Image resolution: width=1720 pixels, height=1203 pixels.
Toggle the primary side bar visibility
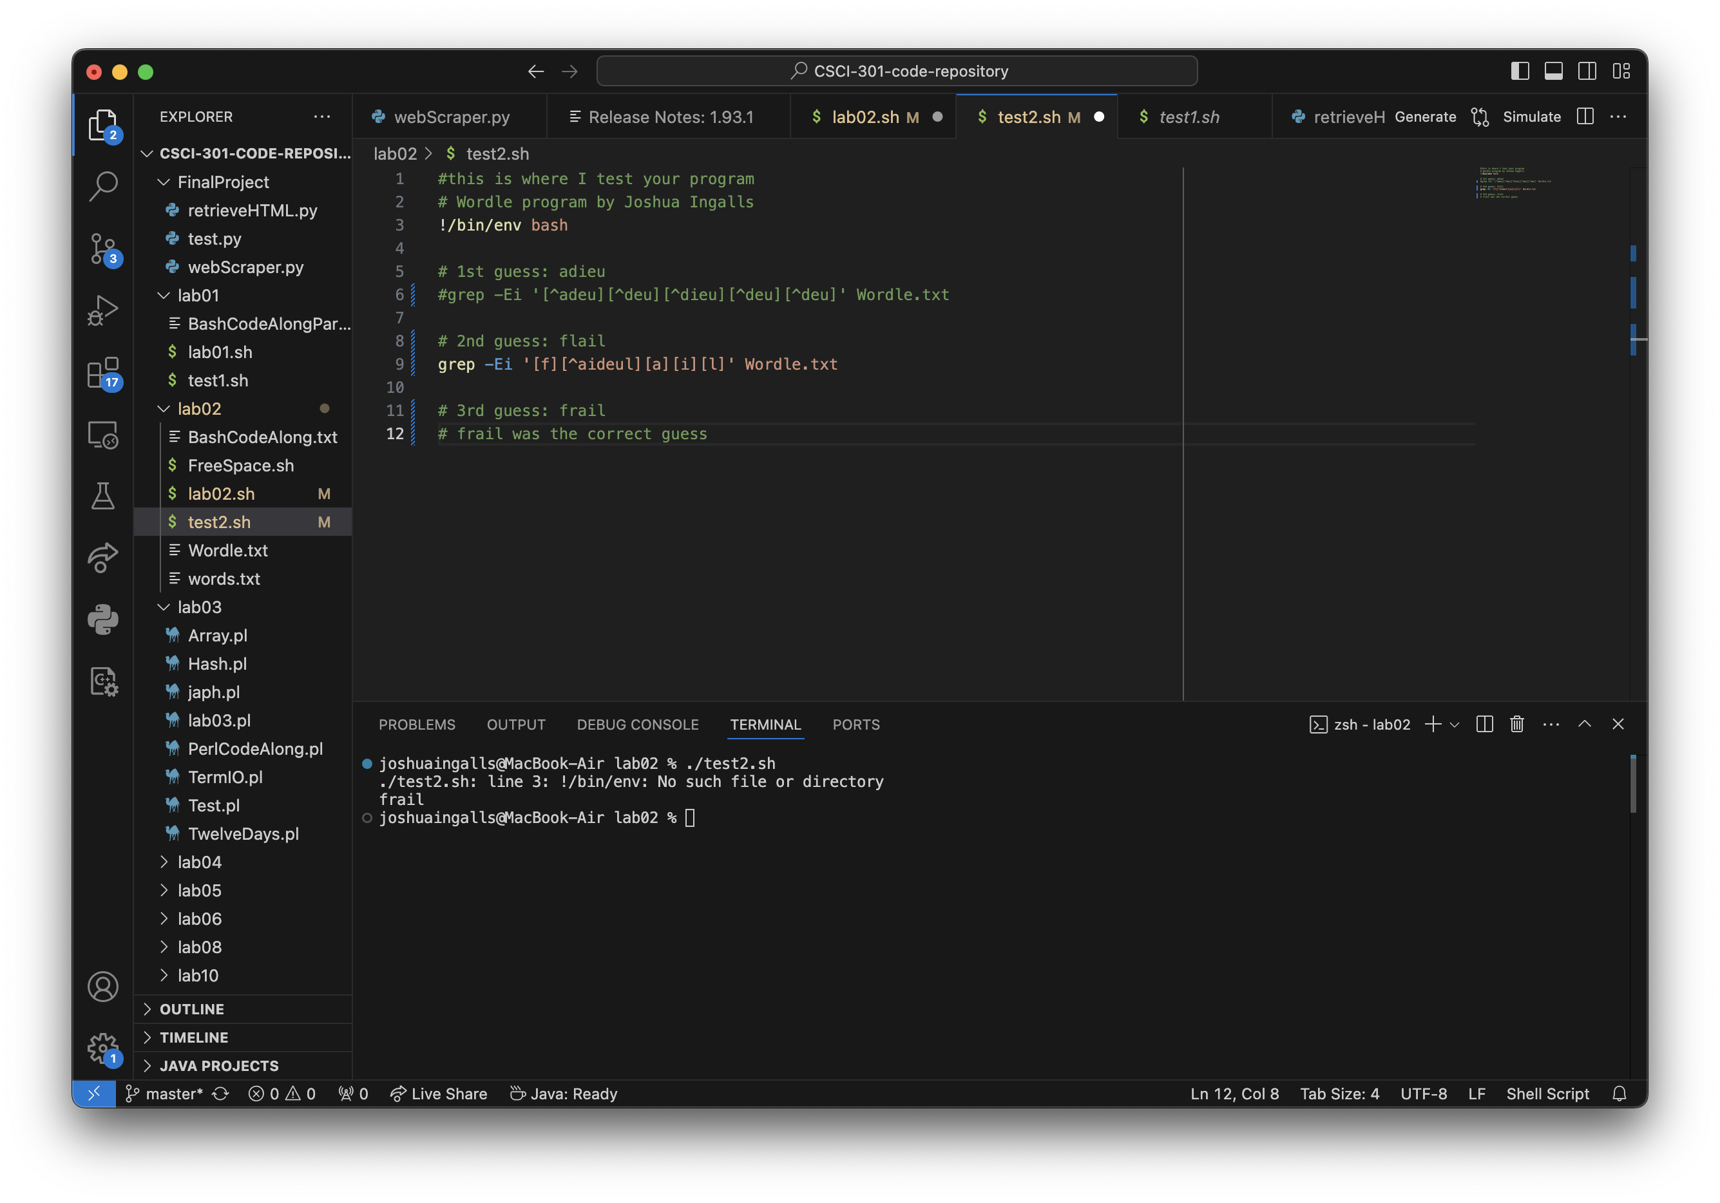point(1520,71)
